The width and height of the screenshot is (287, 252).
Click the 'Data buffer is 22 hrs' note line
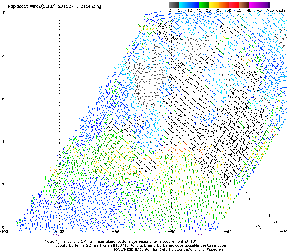140,245
